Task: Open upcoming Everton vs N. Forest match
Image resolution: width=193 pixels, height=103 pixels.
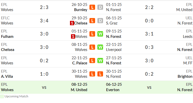Action: click(149, 87)
